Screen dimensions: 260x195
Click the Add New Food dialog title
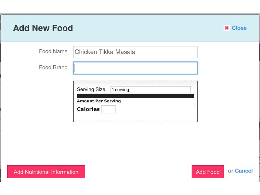tap(43, 28)
